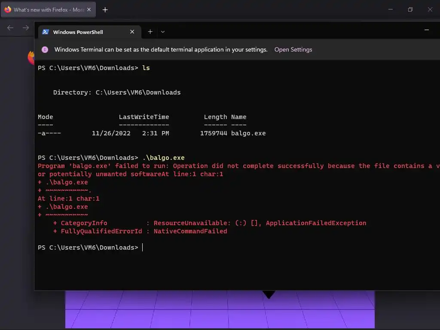Open Settings link in info bar
The height and width of the screenshot is (330, 440).
(293, 49)
